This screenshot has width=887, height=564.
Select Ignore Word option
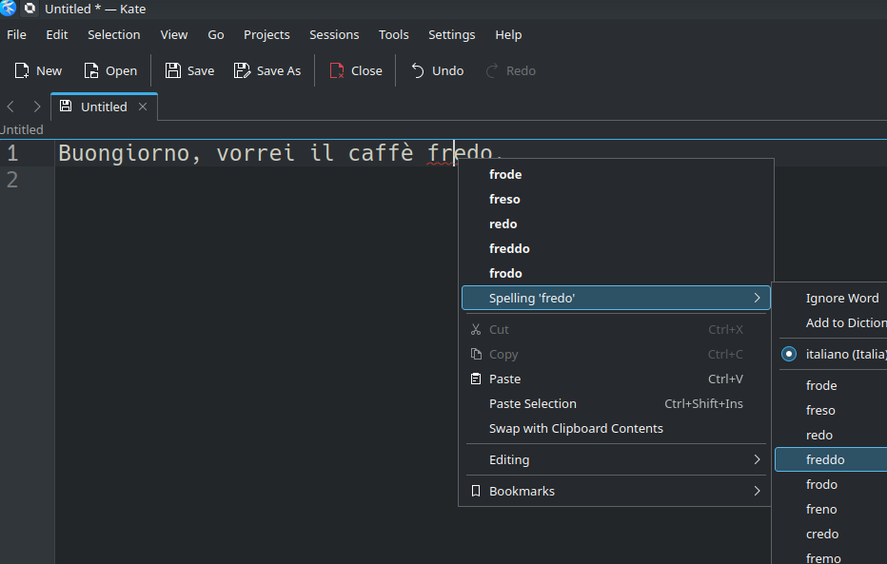click(841, 298)
